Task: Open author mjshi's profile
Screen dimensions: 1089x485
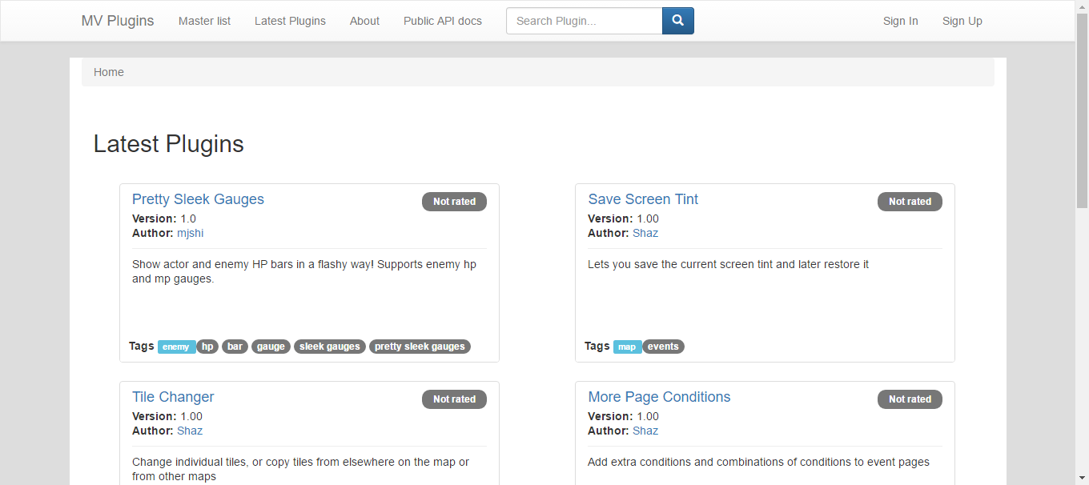Action: tap(191, 233)
